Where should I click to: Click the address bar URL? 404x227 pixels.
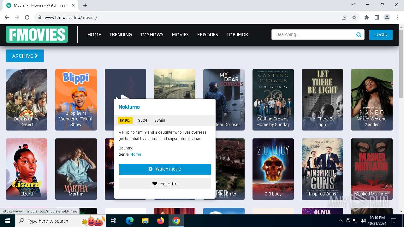pos(71,17)
